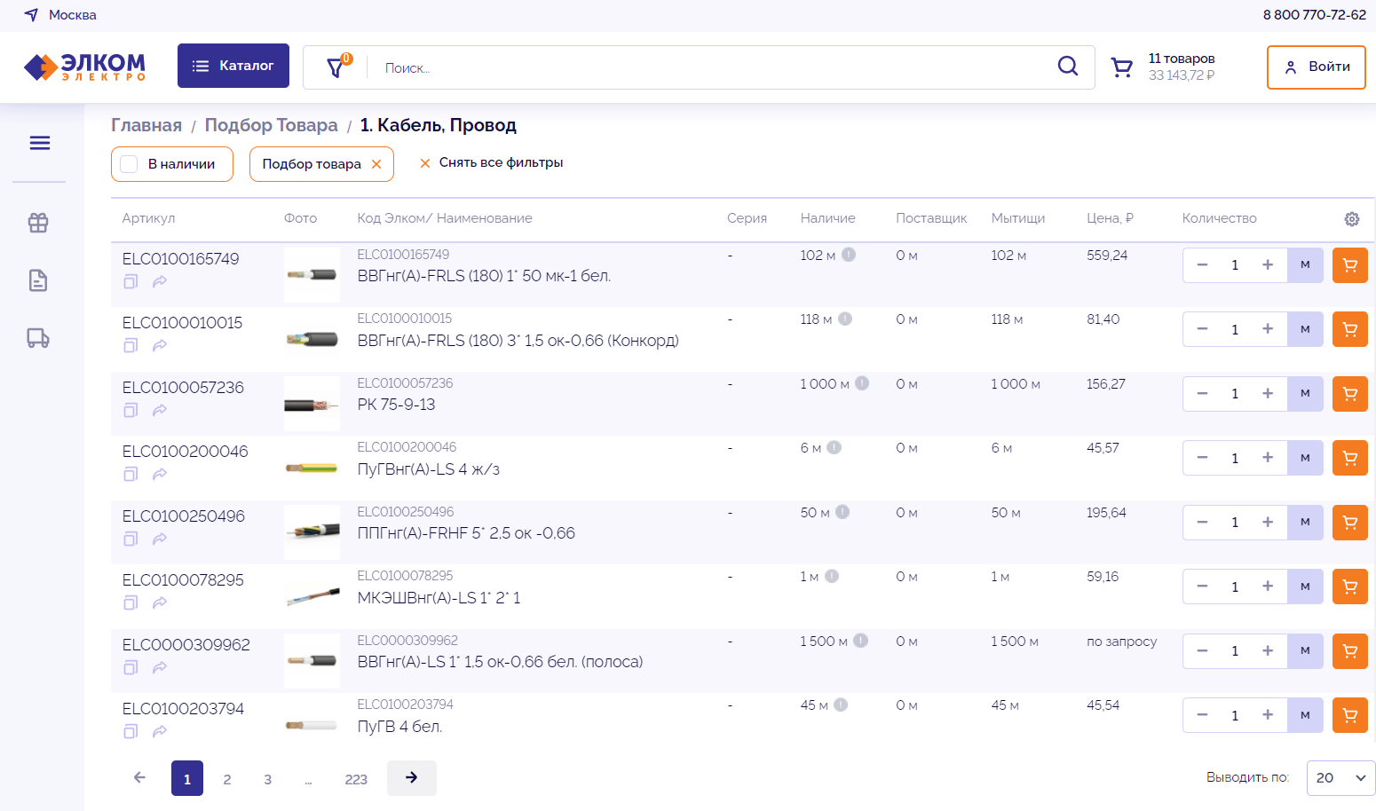Go to page 2
Viewport: 1376px width, 811px height.
tap(227, 779)
